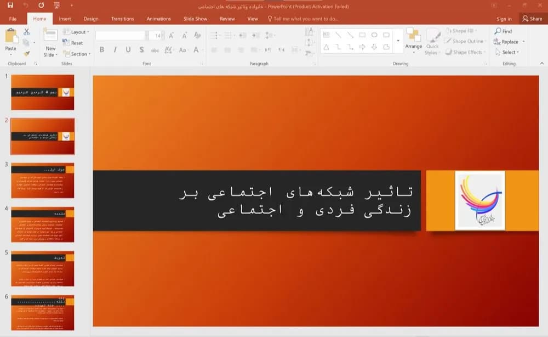
Task: Select the Down Arrow shape in gallery
Action: point(374,47)
